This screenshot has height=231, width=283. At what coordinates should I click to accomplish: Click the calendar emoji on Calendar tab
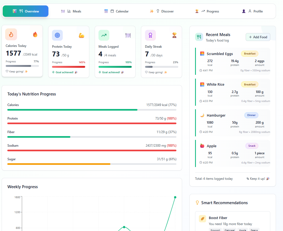point(106,11)
